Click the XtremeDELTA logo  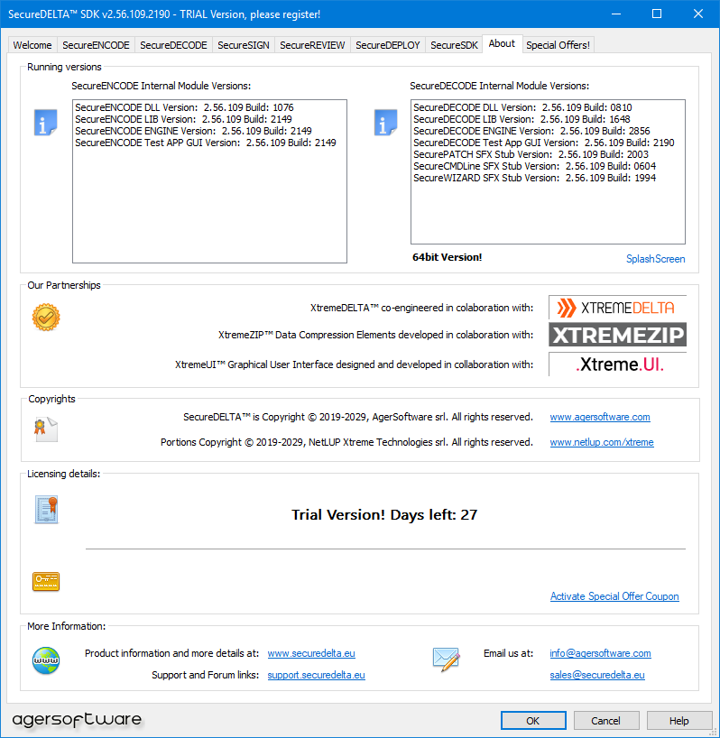617,308
